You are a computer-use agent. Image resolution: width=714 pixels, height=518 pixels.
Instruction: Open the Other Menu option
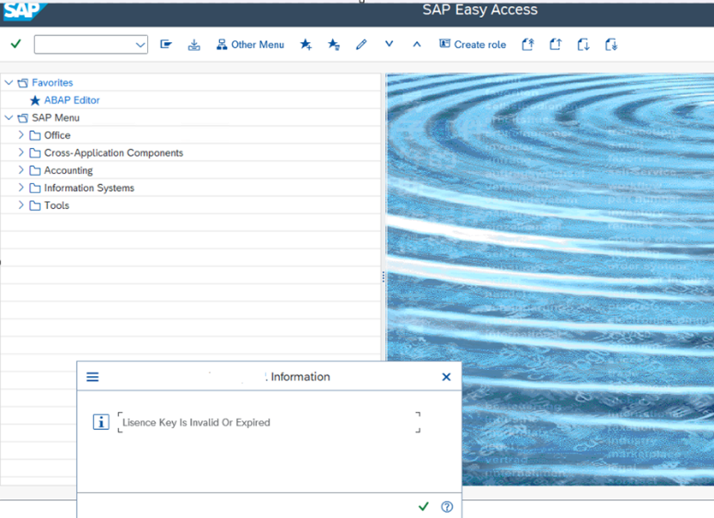tap(250, 45)
